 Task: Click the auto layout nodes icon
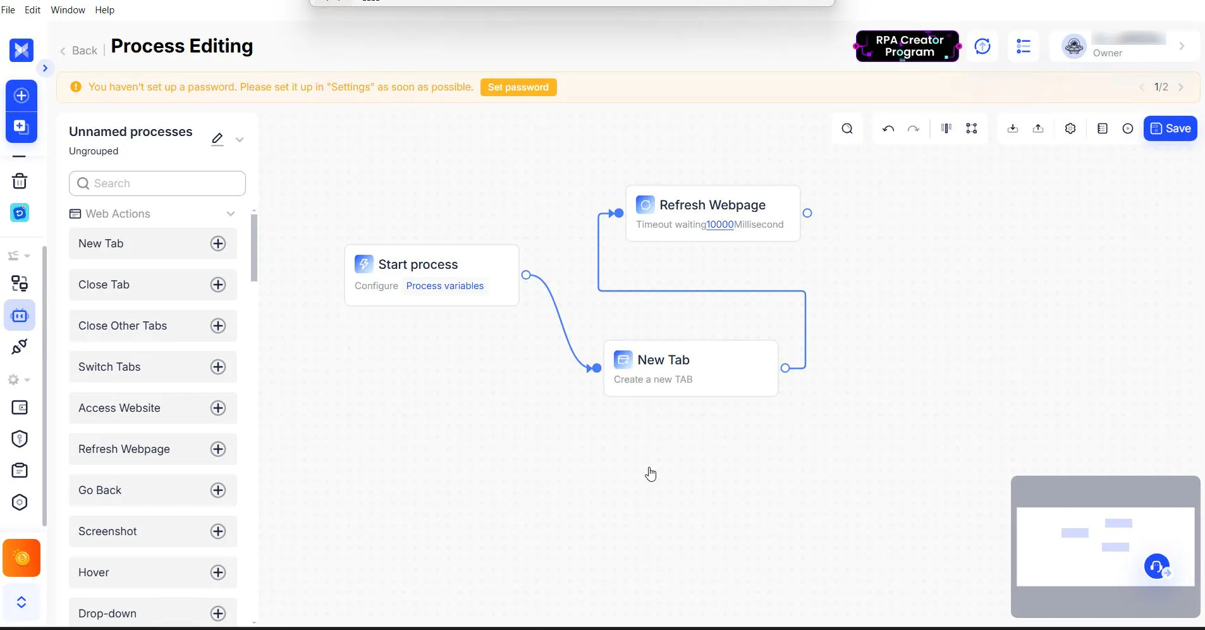[x=972, y=128]
